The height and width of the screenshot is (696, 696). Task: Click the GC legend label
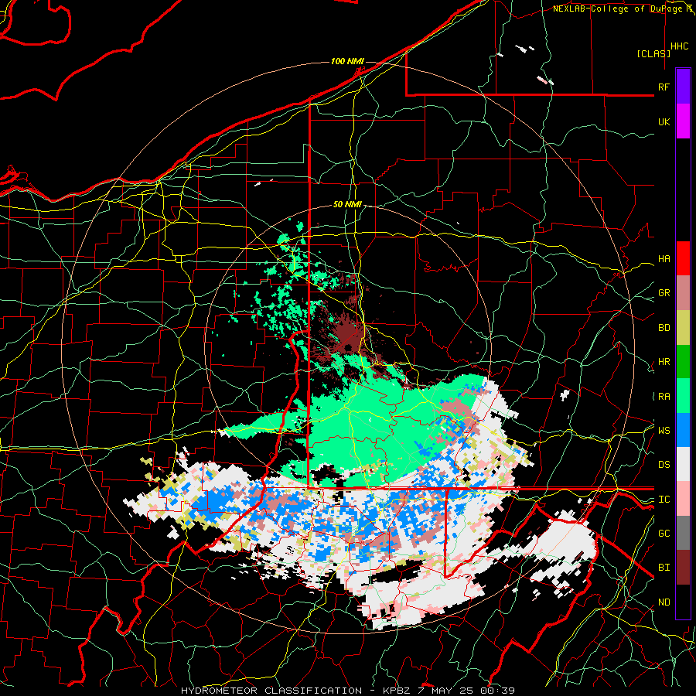664,533
